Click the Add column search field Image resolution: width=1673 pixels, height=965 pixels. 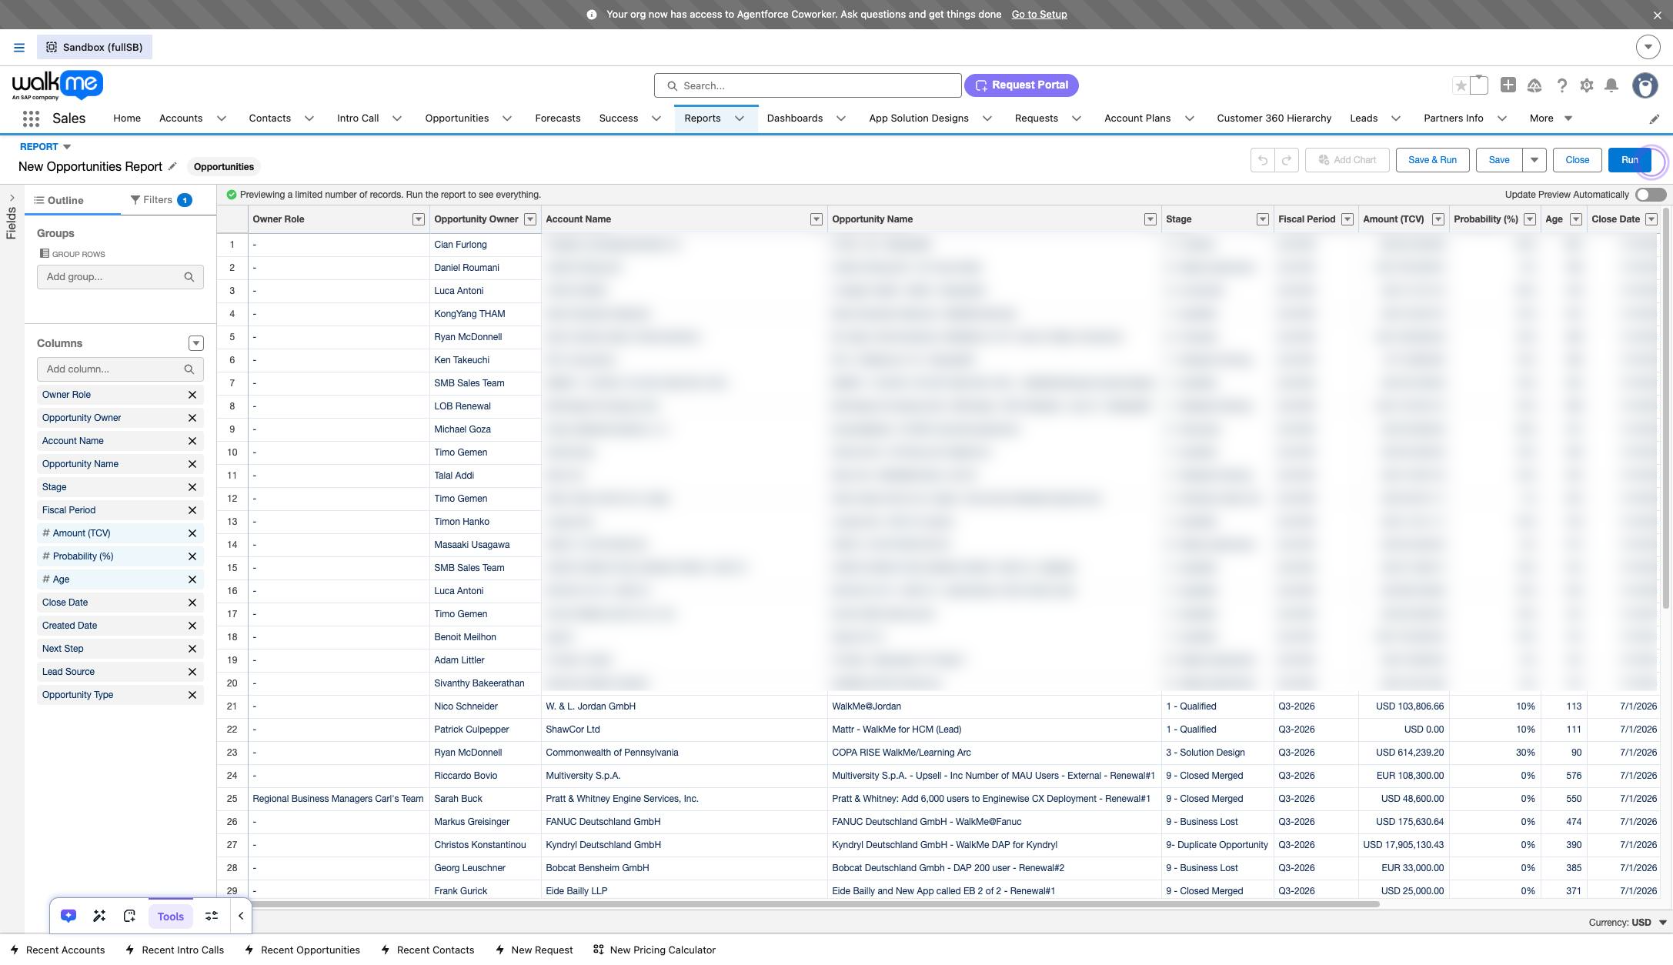click(x=120, y=369)
